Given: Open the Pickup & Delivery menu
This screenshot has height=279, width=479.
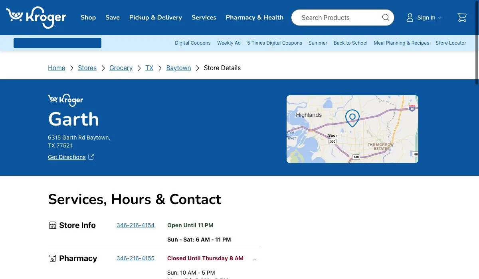Looking at the screenshot, I should tap(156, 18).
